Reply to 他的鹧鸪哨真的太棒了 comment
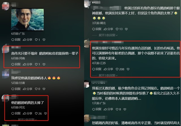The height and width of the screenshot is (126, 181). point(16,114)
